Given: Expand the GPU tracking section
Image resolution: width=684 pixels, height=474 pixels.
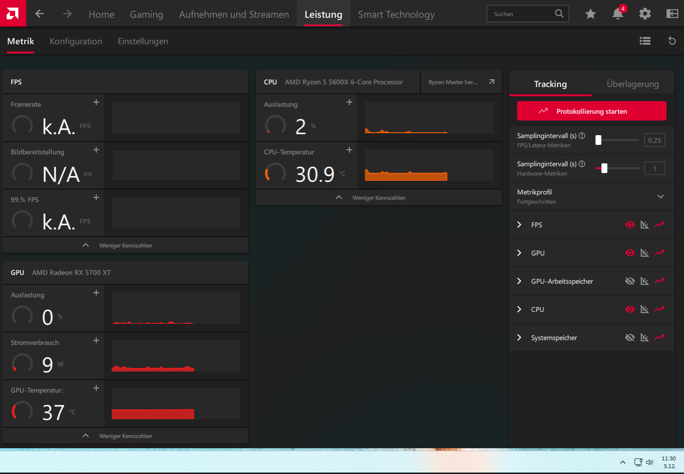Looking at the screenshot, I should point(519,253).
